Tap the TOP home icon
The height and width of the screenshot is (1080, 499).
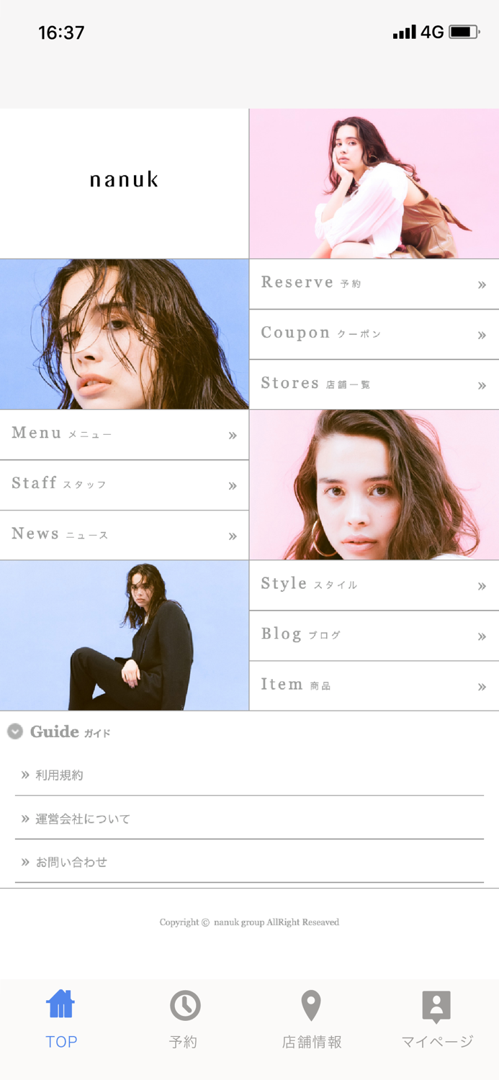pyautogui.click(x=60, y=1004)
